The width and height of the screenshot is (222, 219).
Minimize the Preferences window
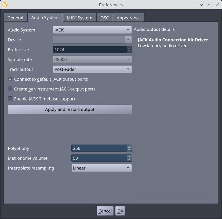coord(201,5)
